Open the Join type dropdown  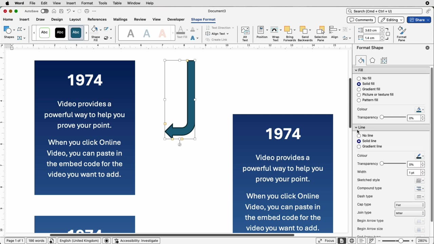pyautogui.click(x=410, y=213)
